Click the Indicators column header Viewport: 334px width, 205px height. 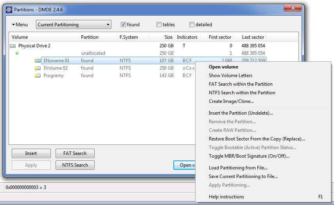(187, 37)
